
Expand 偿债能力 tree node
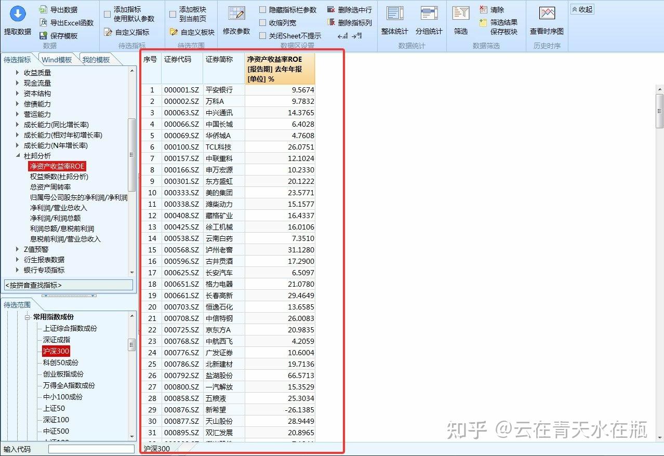(x=17, y=104)
